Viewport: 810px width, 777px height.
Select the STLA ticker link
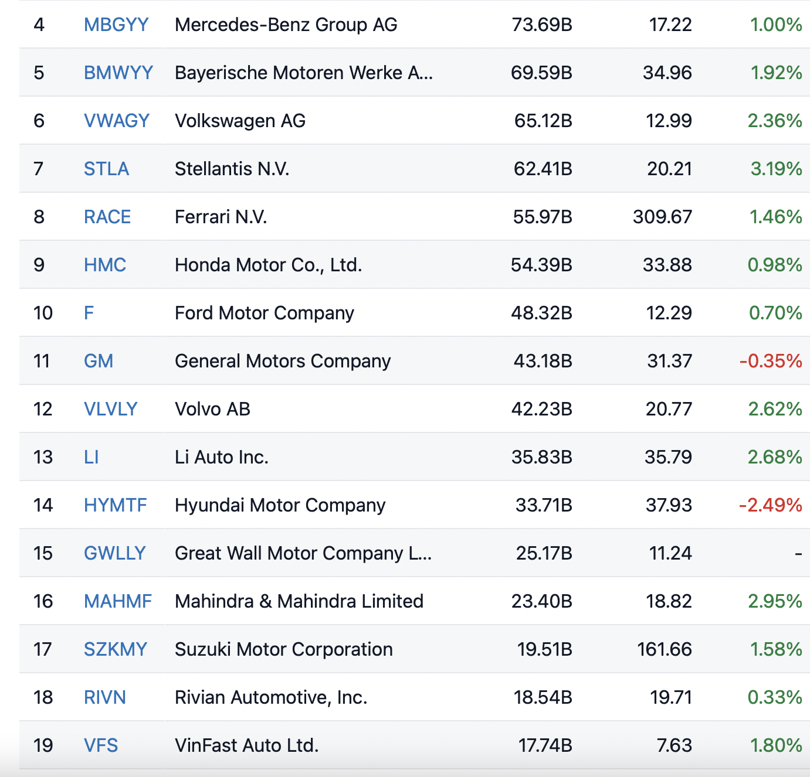point(106,169)
